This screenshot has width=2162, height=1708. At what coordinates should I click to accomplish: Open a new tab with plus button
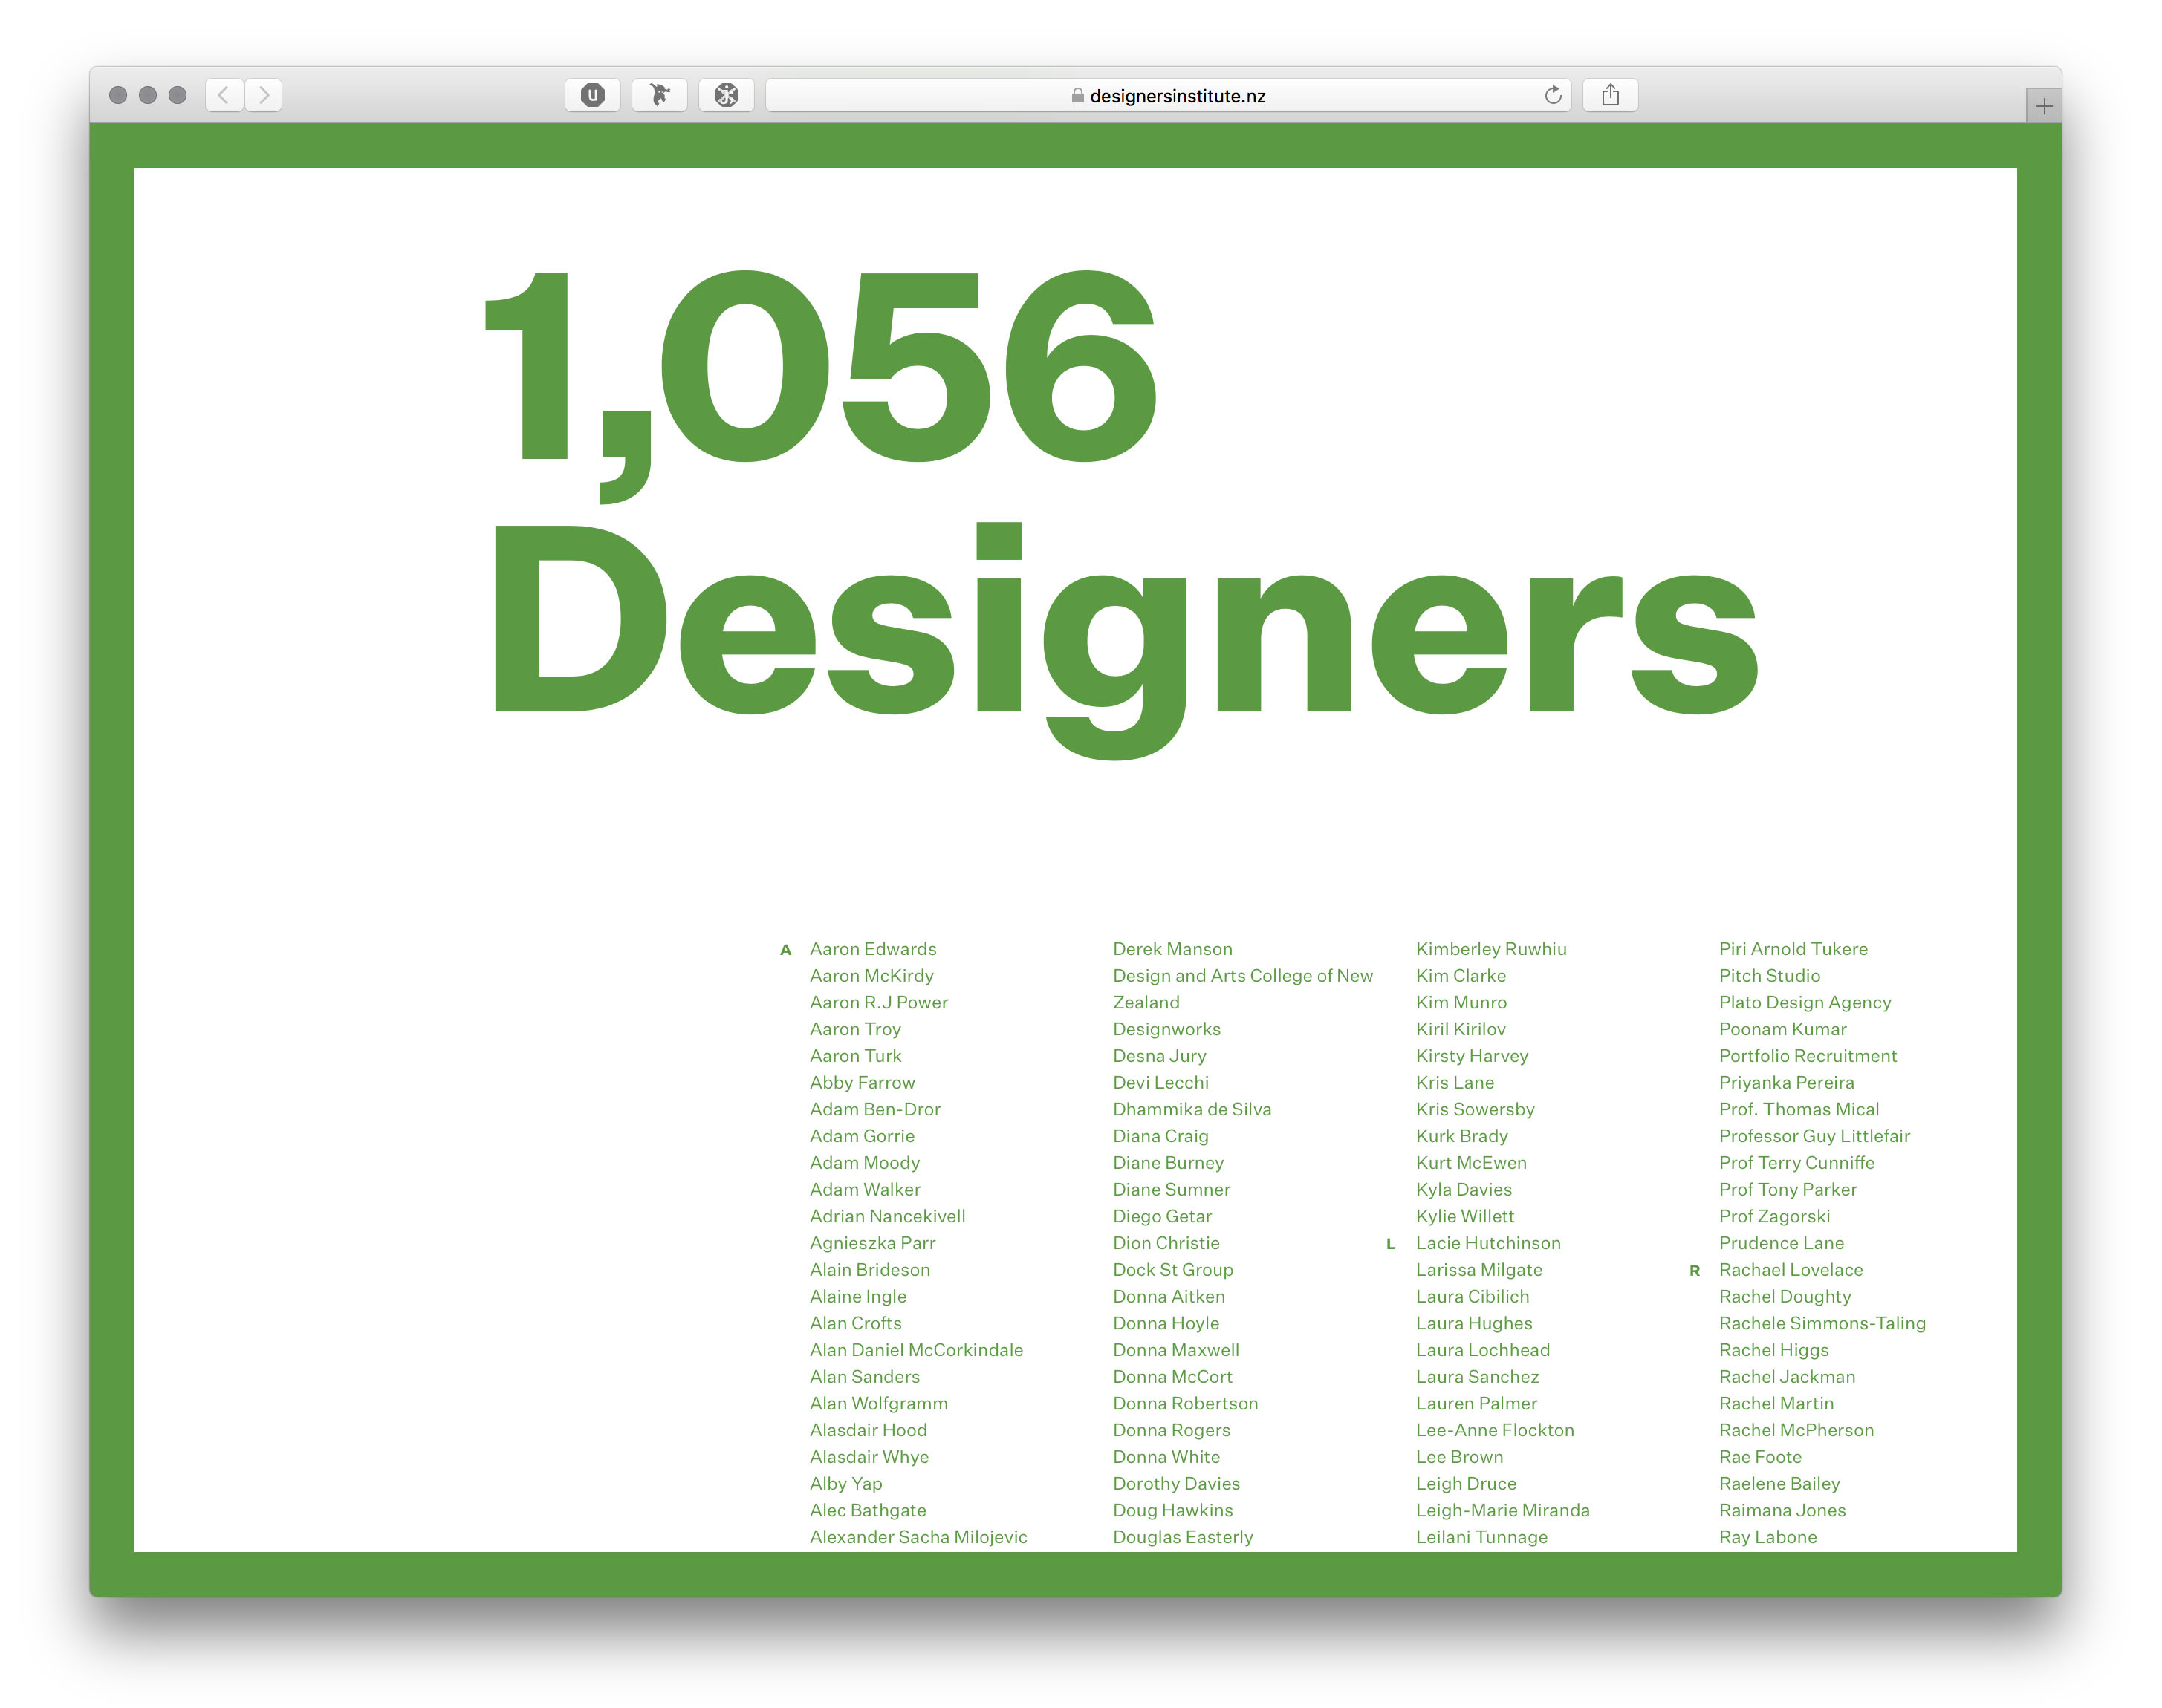[x=2043, y=106]
